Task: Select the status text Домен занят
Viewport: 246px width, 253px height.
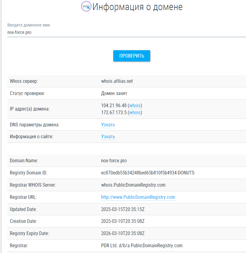Action: tap(114, 93)
